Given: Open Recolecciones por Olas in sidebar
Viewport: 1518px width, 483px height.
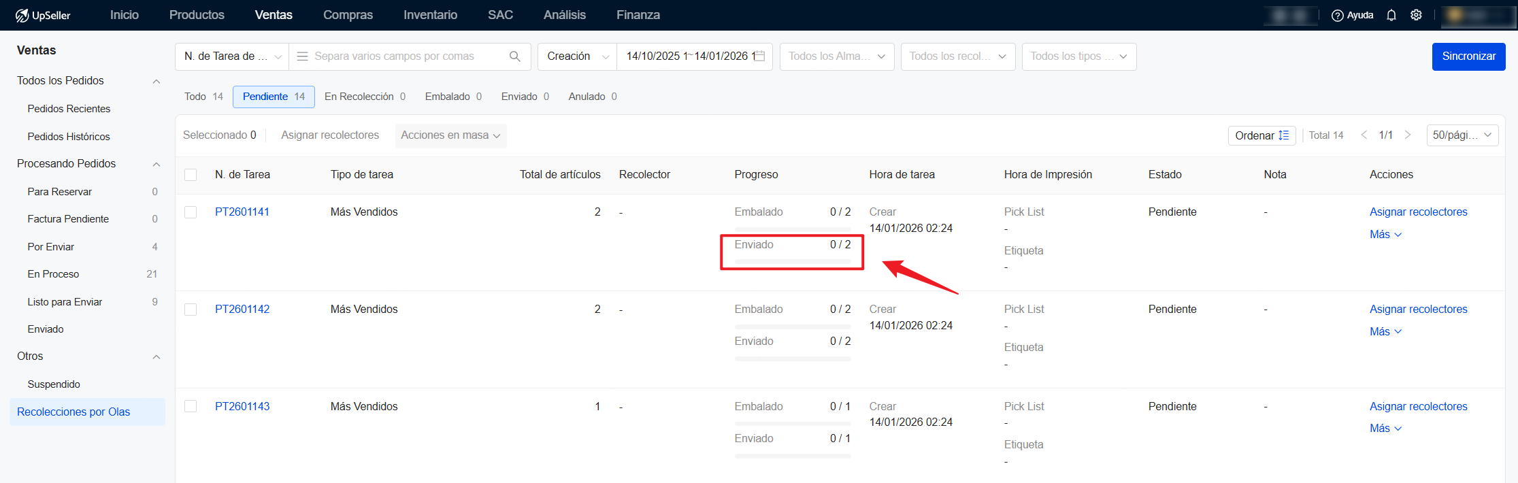Looking at the screenshot, I should point(87,412).
